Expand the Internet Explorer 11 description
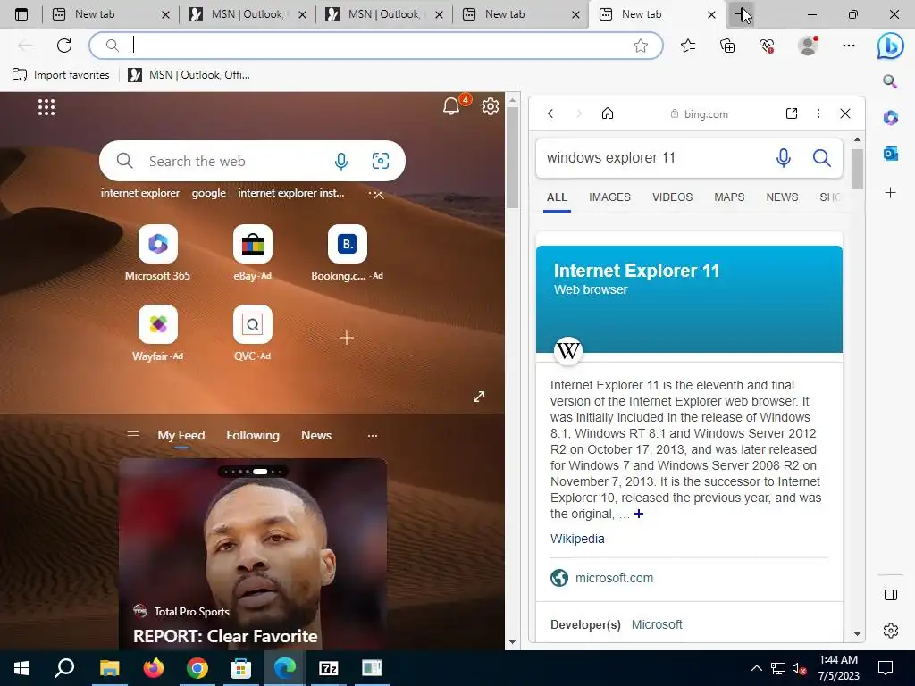Screen dimensions: 915x686 [x=639, y=514]
